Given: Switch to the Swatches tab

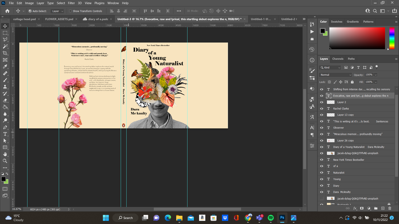Looking at the screenshot, I should 336,22.
